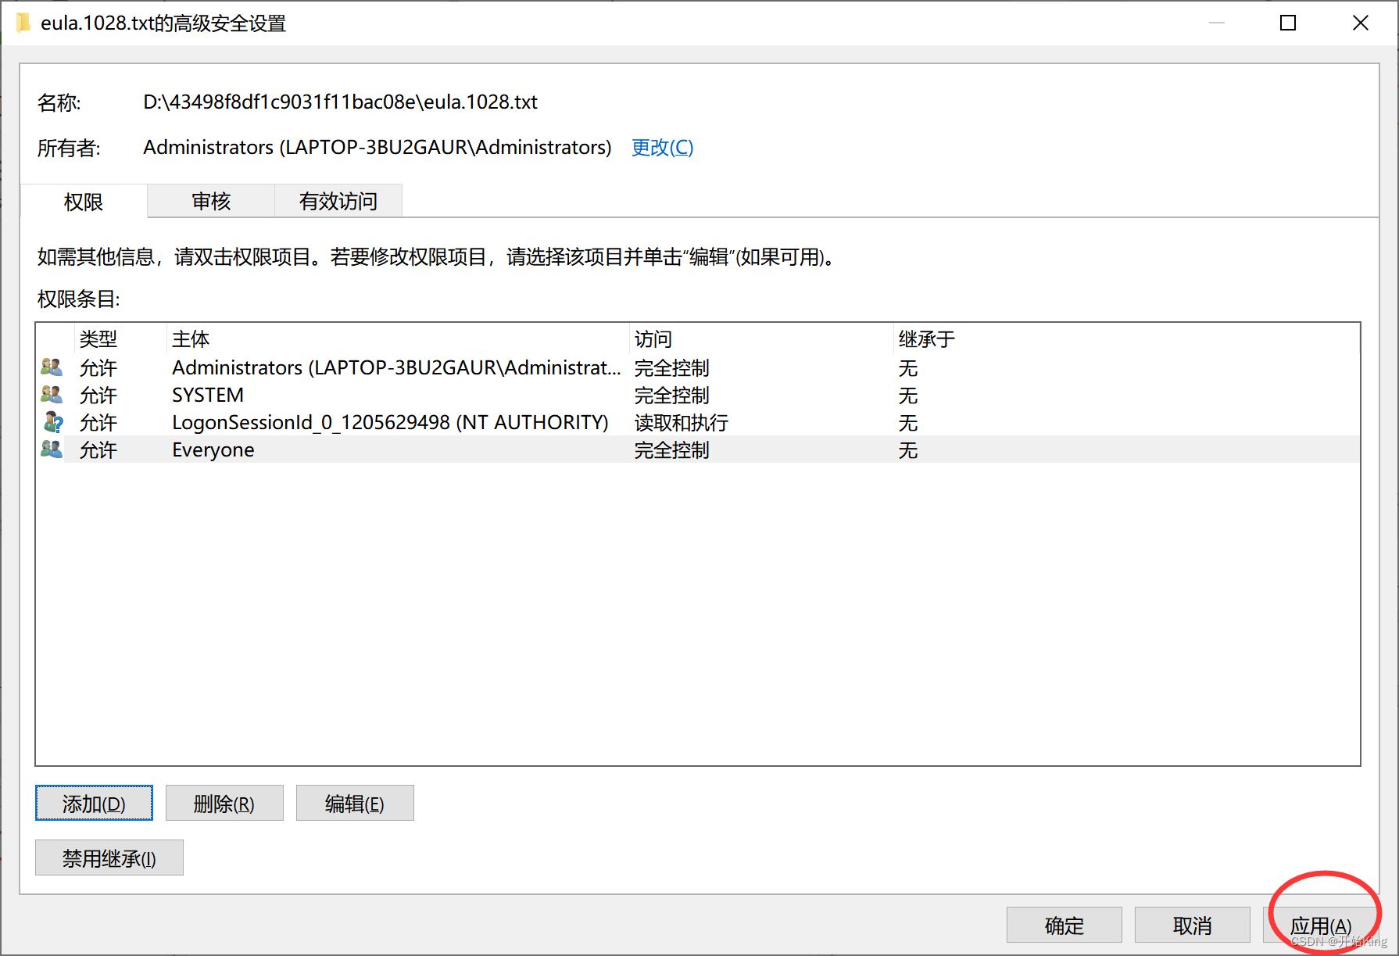This screenshot has width=1399, height=956.
Task: Click the file path D:\43498f8df1c9031f11bac08e\eula.1028.txt
Action: (x=340, y=102)
